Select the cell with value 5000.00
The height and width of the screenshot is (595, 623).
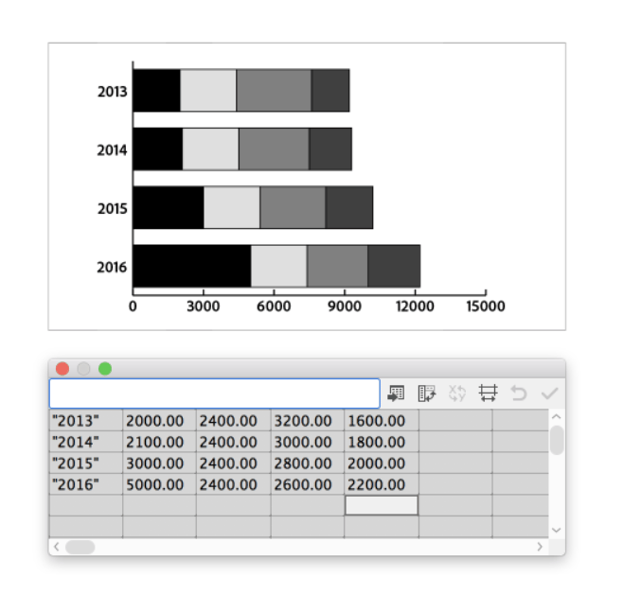(x=159, y=484)
